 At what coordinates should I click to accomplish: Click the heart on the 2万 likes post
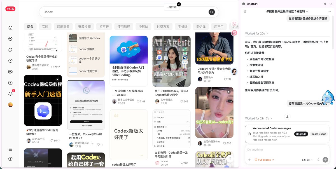[225, 79]
